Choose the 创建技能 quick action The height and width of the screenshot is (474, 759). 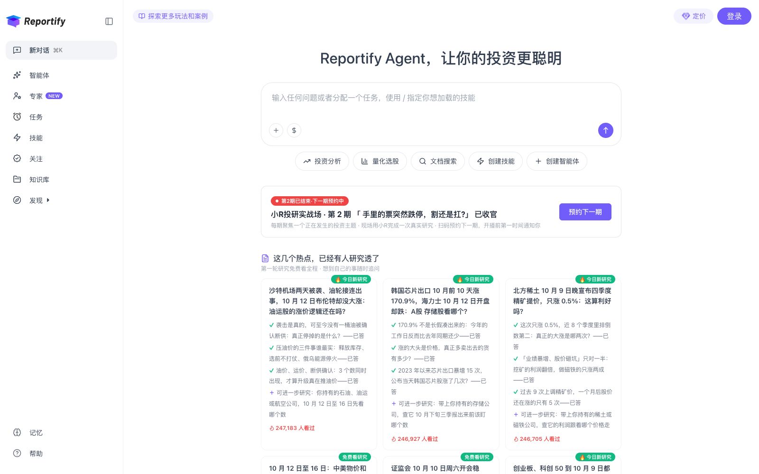[x=496, y=161]
